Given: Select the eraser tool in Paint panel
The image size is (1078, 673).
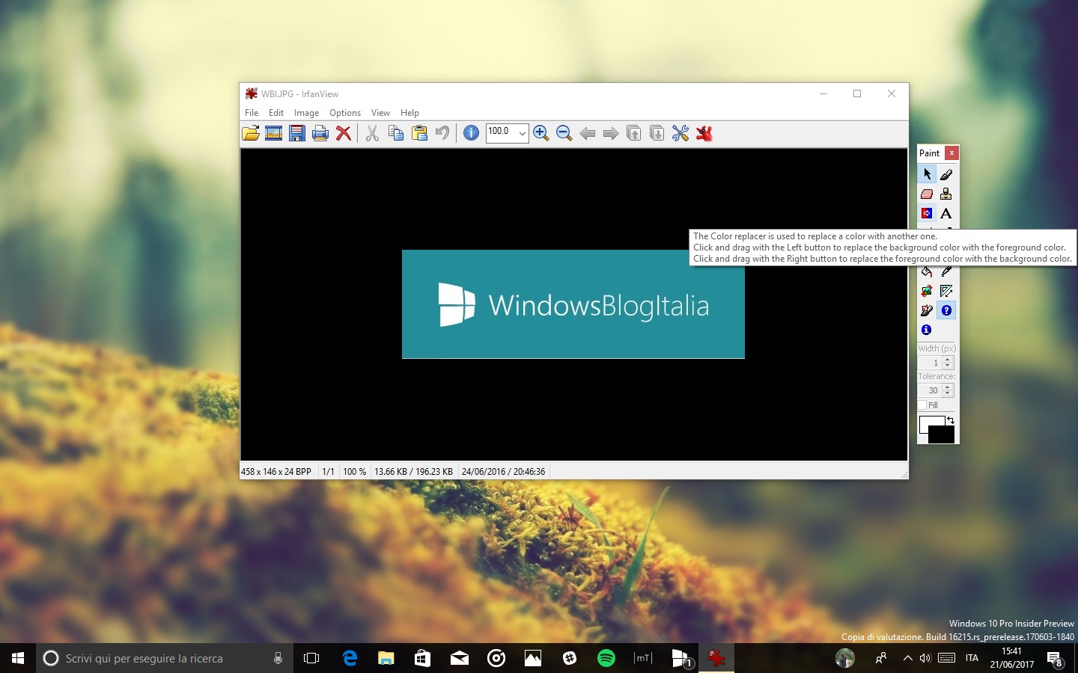Looking at the screenshot, I should click(927, 194).
